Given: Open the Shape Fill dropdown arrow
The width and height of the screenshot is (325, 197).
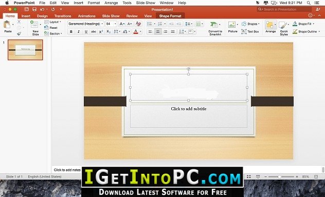Looking at the screenshot, I should pos(313,24).
